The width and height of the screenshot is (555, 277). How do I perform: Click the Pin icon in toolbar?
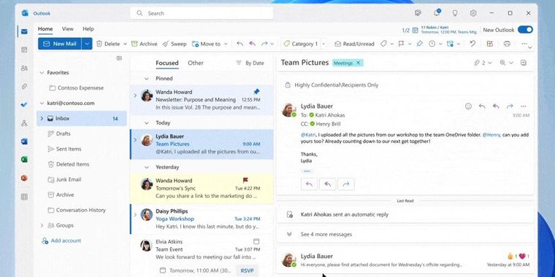pos(419,44)
